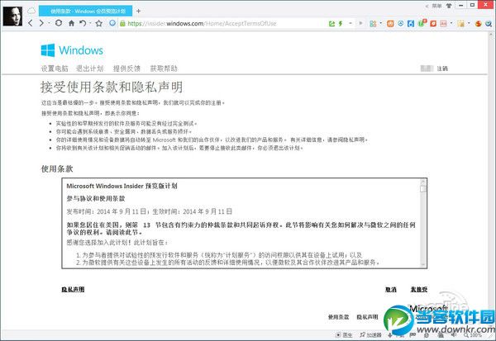Click green share icon in address bar
Image resolution: width=496 pixels, height=341 pixels.
[x=331, y=23]
